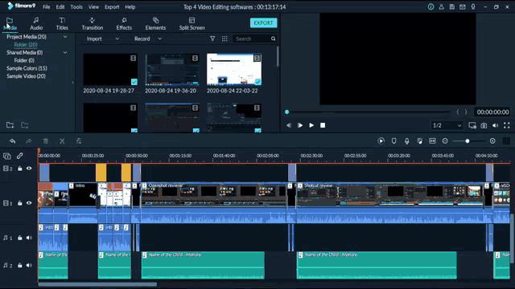Switch to the Elements tab
515x289 pixels.
click(x=155, y=23)
